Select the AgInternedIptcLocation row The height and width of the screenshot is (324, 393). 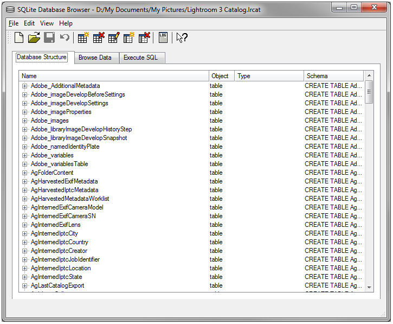tap(191, 268)
